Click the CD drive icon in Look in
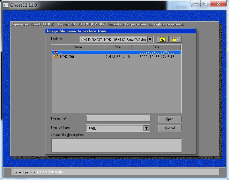 pyautogui.click(x=84, y=40)
